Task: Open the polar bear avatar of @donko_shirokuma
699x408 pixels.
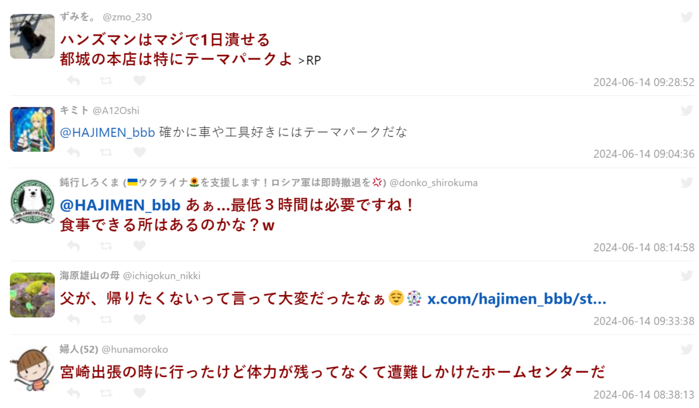Action: click(x=32, y=203)
